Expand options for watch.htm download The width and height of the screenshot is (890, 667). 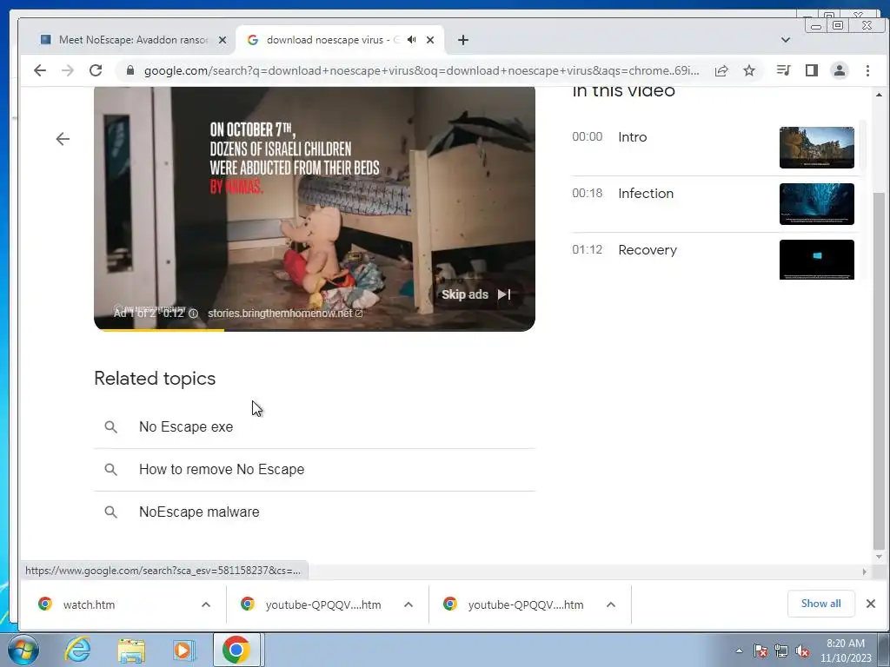pyautogui.click(x=206, y=604)
